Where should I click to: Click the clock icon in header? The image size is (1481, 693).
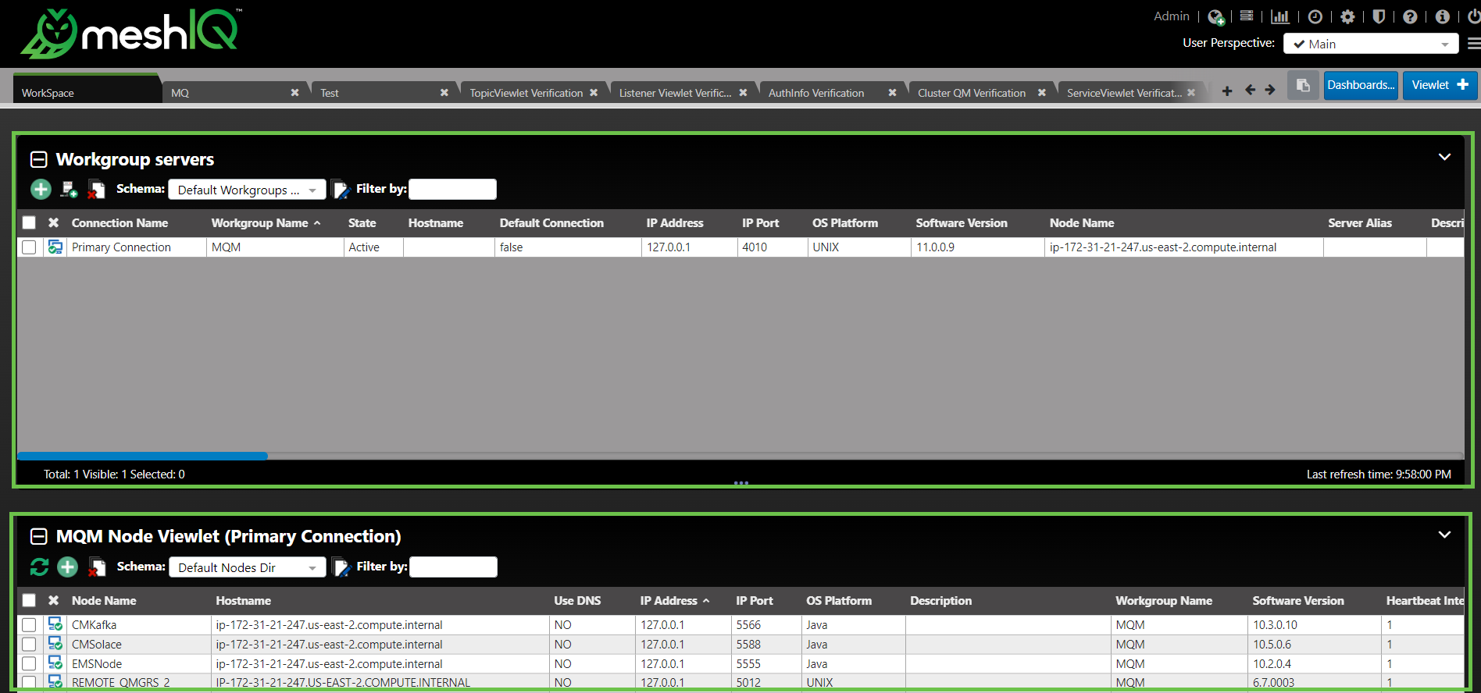1315,16
